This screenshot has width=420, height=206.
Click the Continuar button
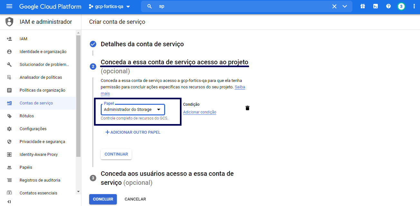(x=116, y=154)
